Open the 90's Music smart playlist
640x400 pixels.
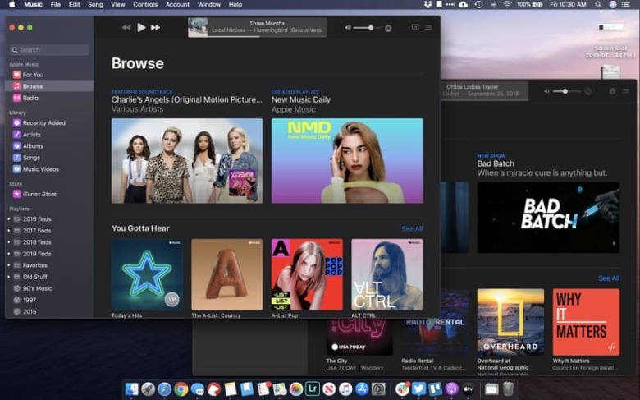pos(37,288)
